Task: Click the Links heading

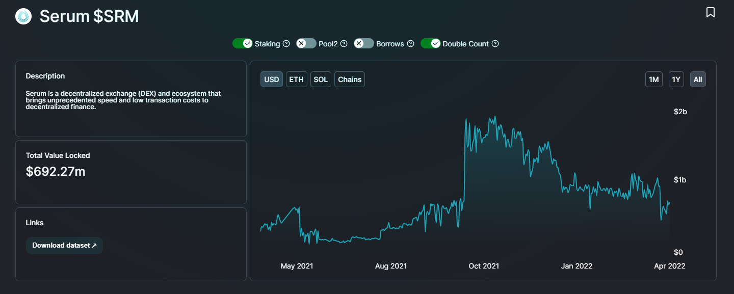Action: 35,223
